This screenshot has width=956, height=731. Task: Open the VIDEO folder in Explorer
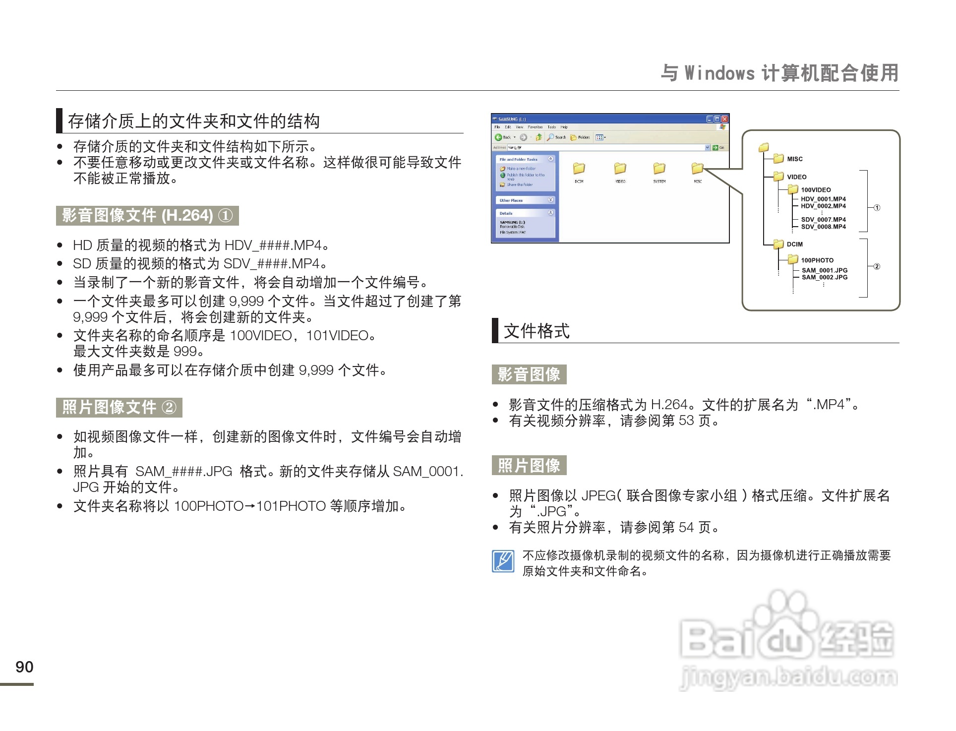620,169
